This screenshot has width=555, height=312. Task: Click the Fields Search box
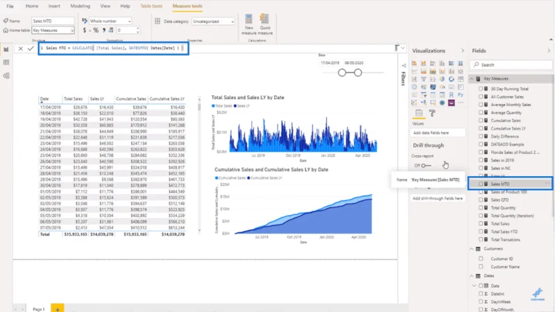click(x=511, y=64)
